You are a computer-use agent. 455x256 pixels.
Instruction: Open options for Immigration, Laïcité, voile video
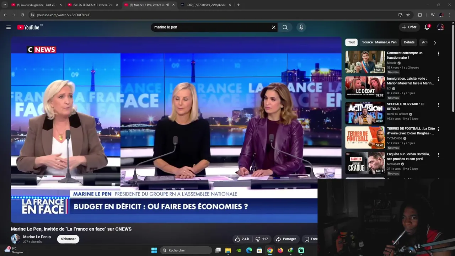coord(438,79)
